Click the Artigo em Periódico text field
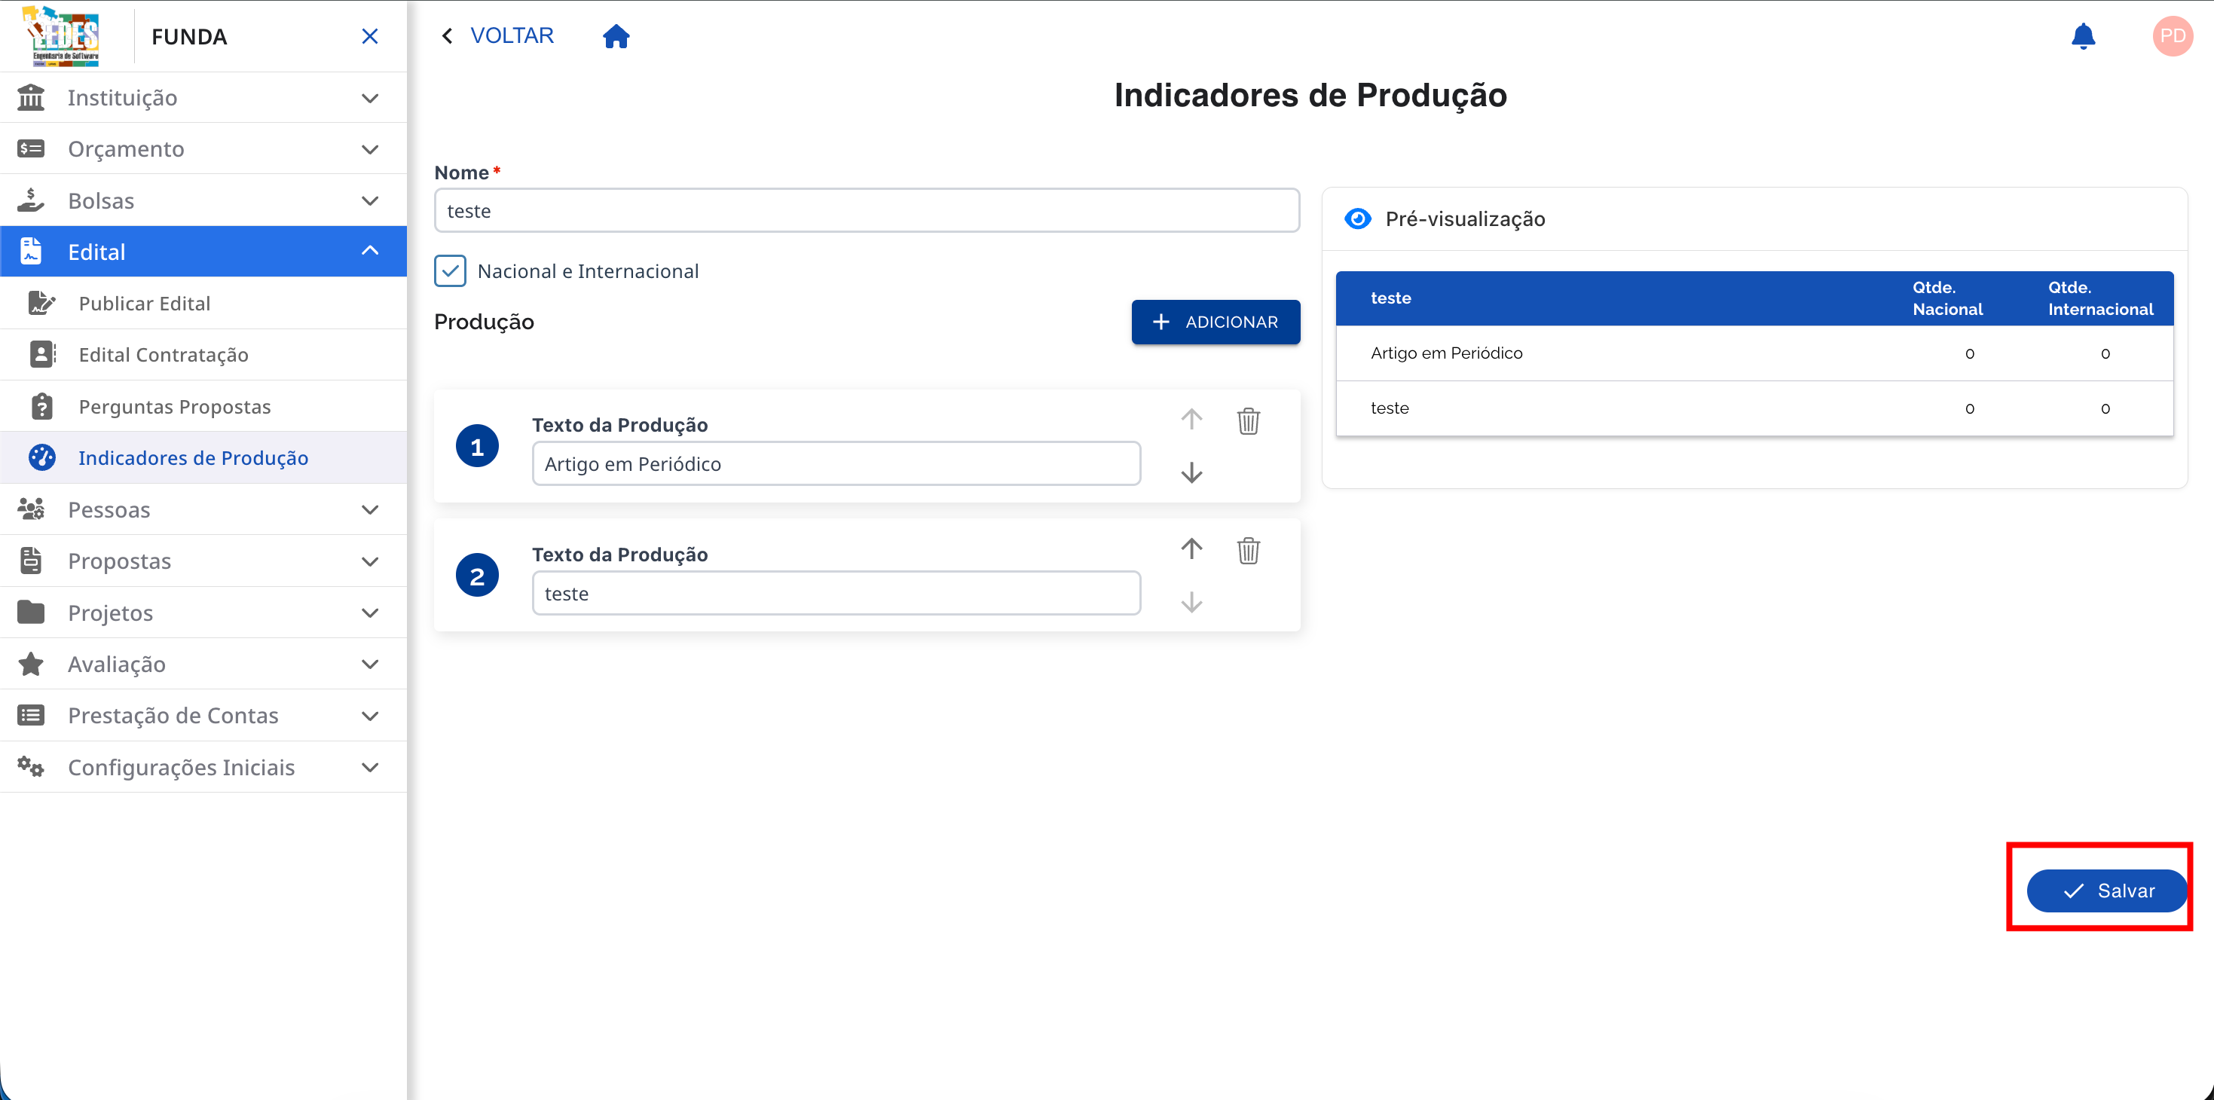The height and width of the screenshot is (1100, 2214). (836, 464)
